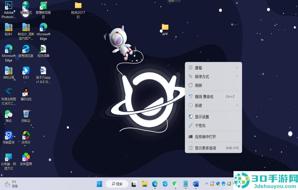Select the 联想浏览器 desktop shortcut
Image resolution: width=298 pixels, height=190 pixels.
click(26, 51)
